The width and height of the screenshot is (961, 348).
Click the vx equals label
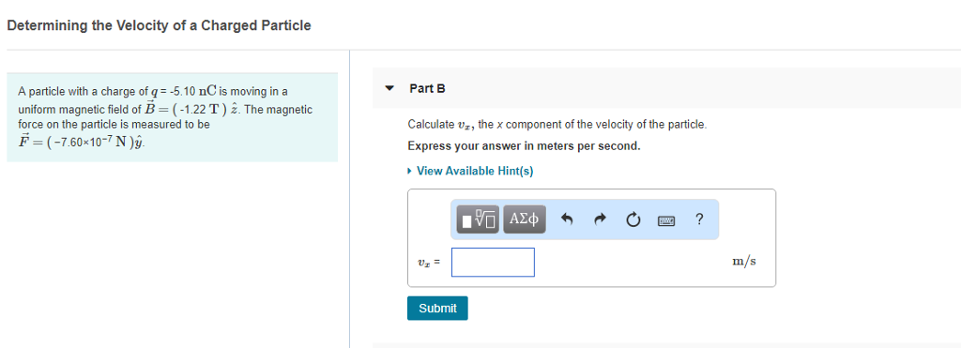(429, 263)
